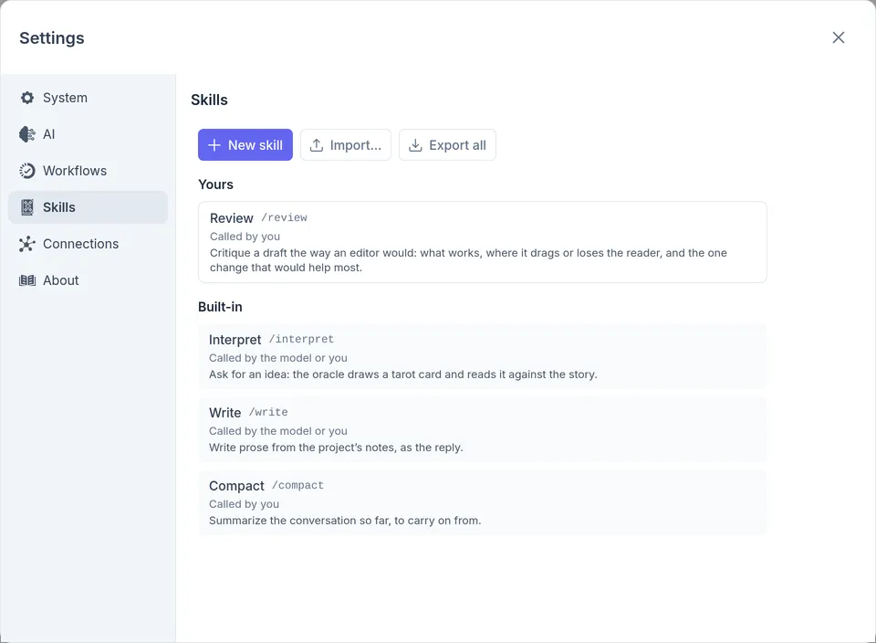
Task: Go to the Connections section
Action: (88, 244)
